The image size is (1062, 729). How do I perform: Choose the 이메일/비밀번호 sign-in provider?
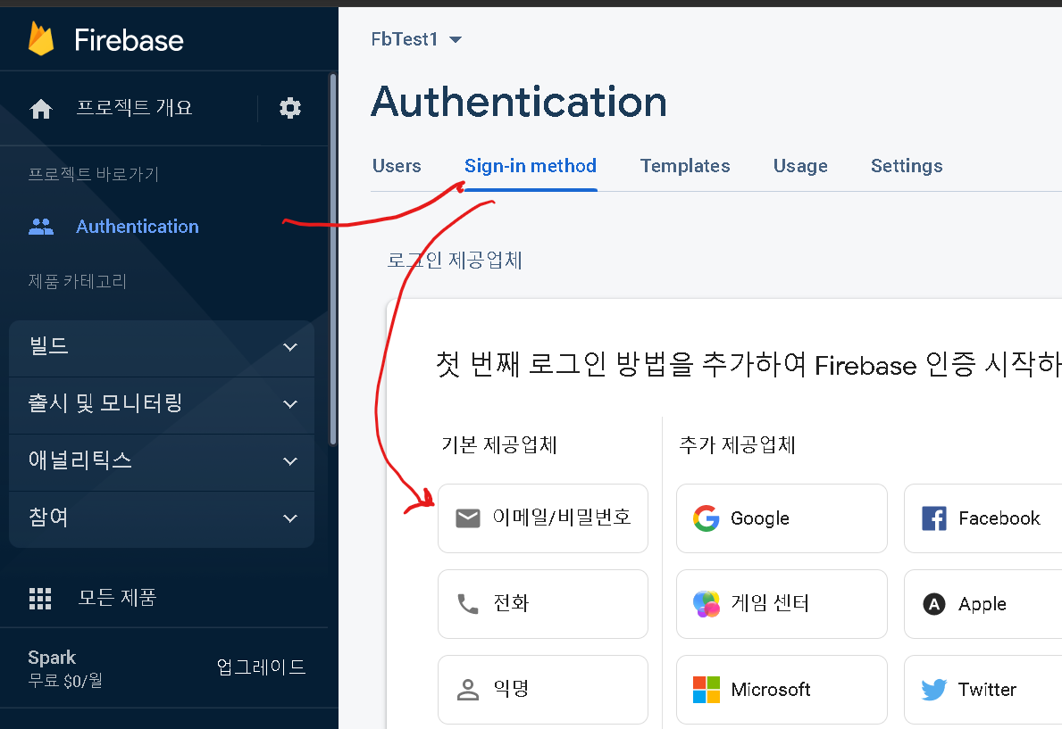click(542, 518)
